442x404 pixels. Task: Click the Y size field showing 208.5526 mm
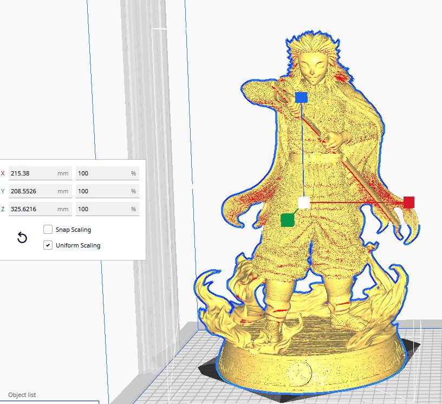coord(40,191)
